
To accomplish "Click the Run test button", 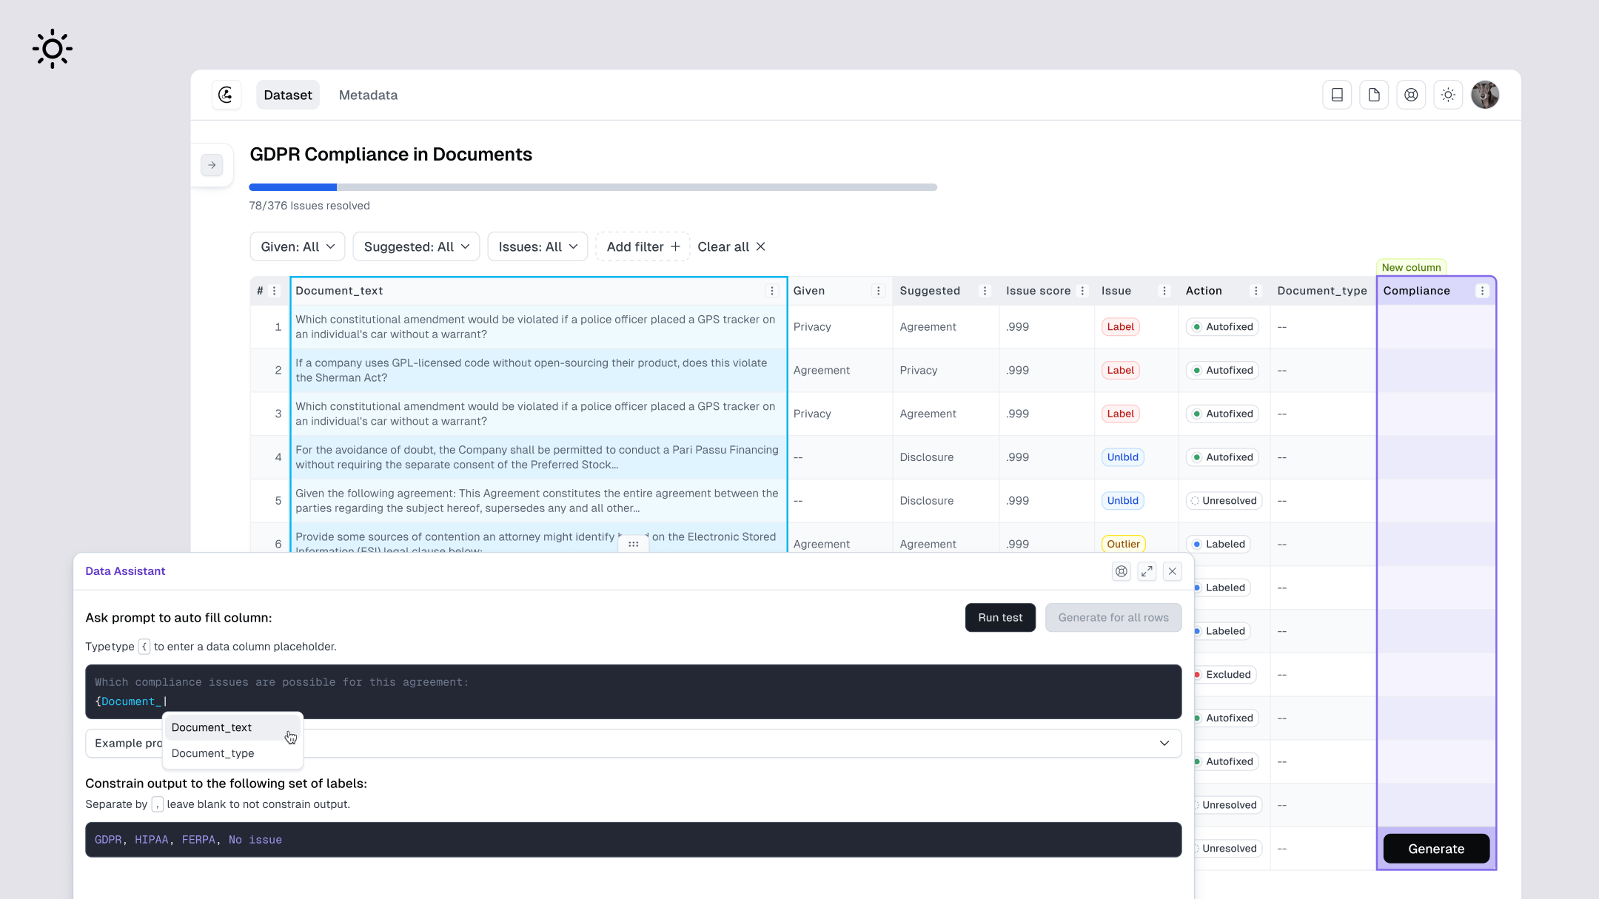I will [1000, 618].
